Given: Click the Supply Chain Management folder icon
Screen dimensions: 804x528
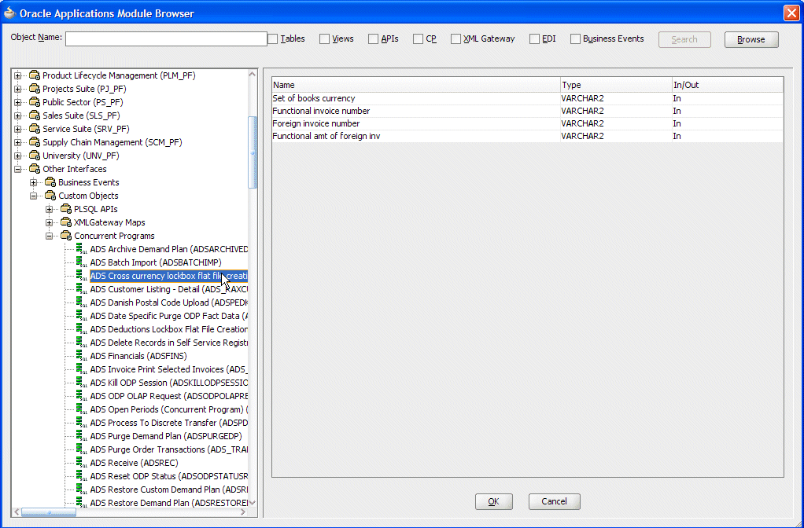Looking at the screenshot, I should [35, 142].
